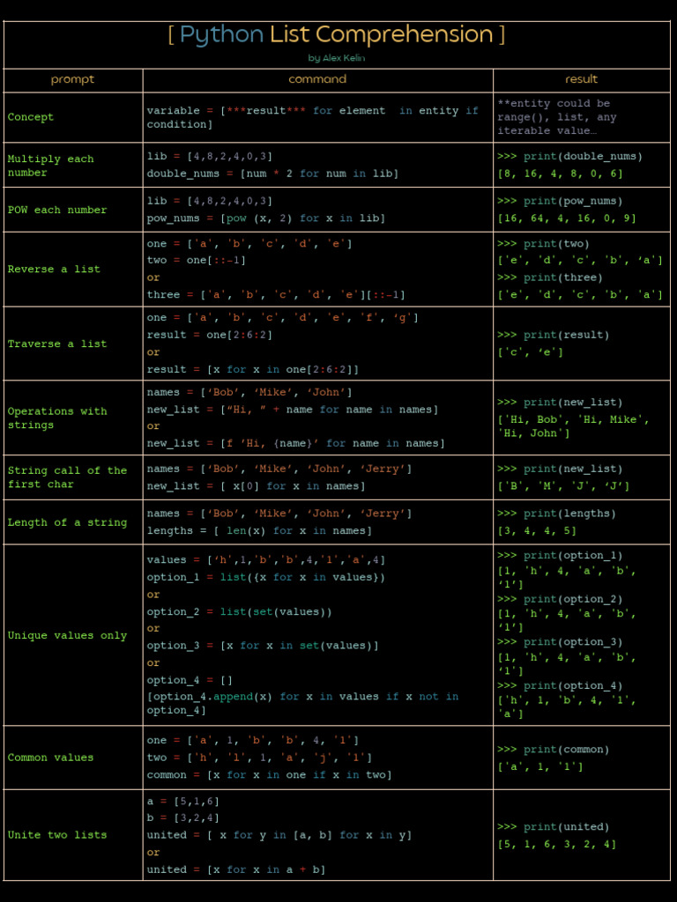The image size is (677, 902).
Task: Click the double_nums assignment code line
Action: click(x=272, y=174)
